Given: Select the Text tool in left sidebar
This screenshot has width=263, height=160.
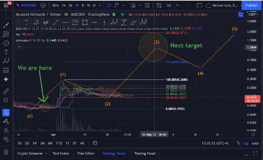Looking at the screenshot, I should coord(6,52).
